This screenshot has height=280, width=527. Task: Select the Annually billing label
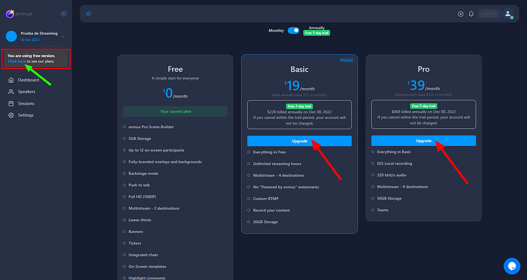[317, 28]
